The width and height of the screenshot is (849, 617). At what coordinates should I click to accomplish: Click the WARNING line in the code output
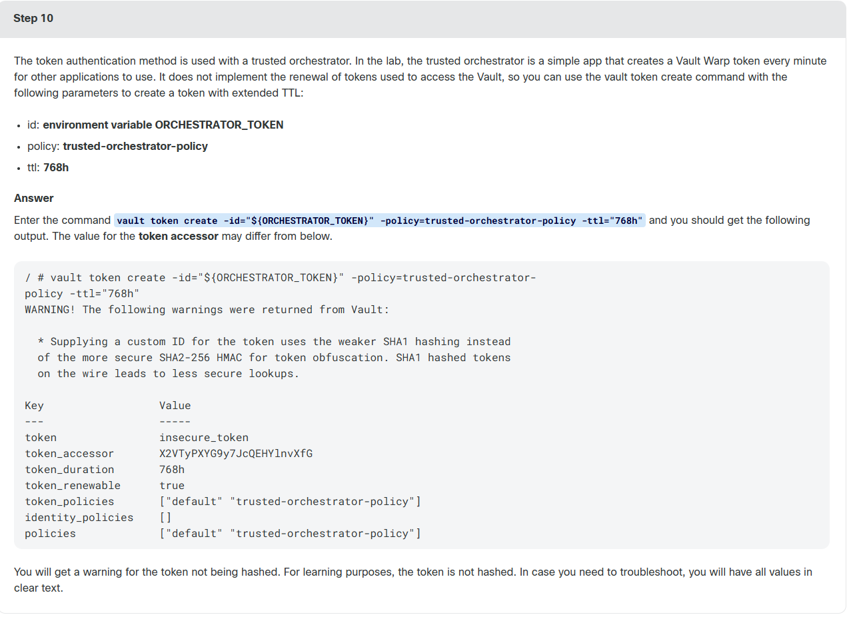click(x=207, y=310)
